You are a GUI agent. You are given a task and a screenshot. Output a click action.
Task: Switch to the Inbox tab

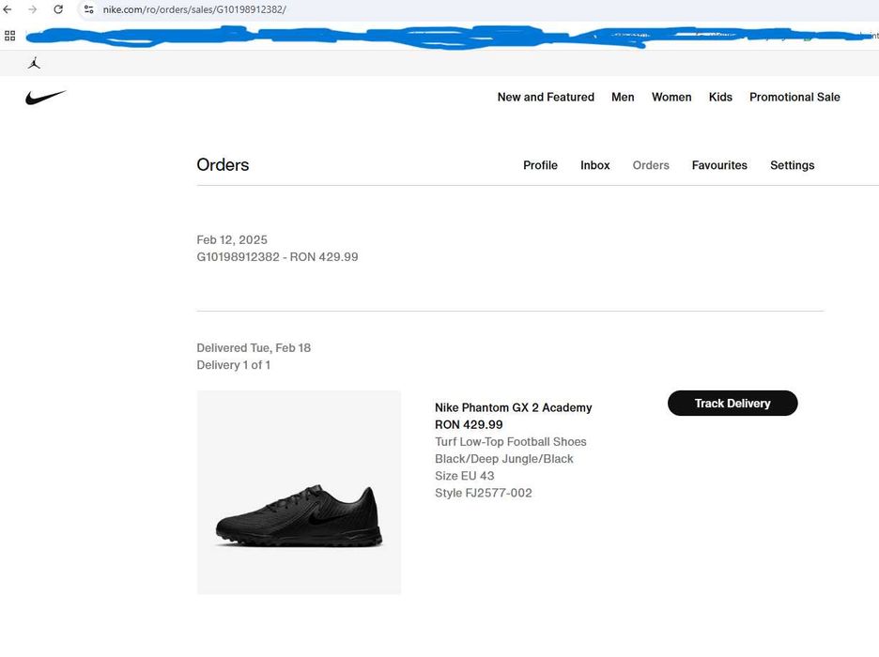tap(594, 165)
